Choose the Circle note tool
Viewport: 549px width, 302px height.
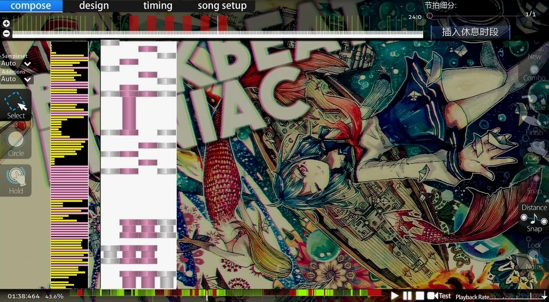pyautogui.click(x=16, y=143)
